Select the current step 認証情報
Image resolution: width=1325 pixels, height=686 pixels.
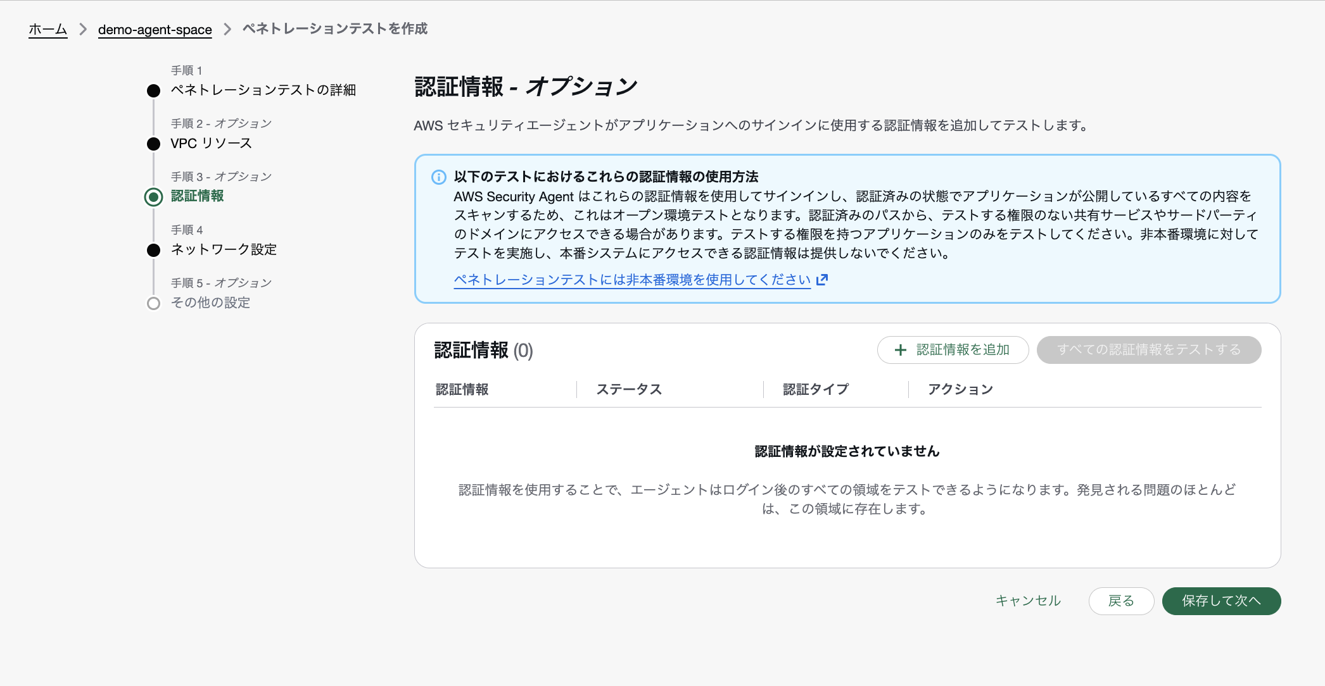pyautogui.click(x=198, y=196)
